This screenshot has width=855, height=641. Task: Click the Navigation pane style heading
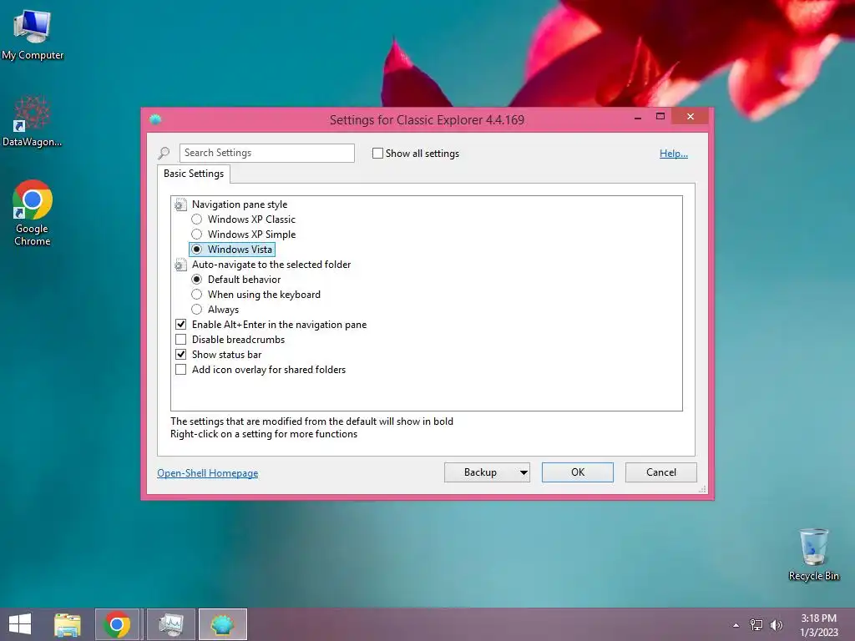(x=240, y=204)
